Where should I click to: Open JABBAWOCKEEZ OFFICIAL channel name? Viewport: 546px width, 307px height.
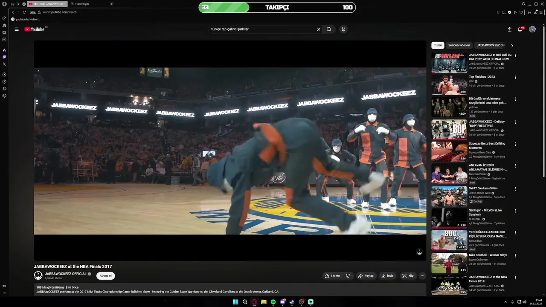[66, 274]
